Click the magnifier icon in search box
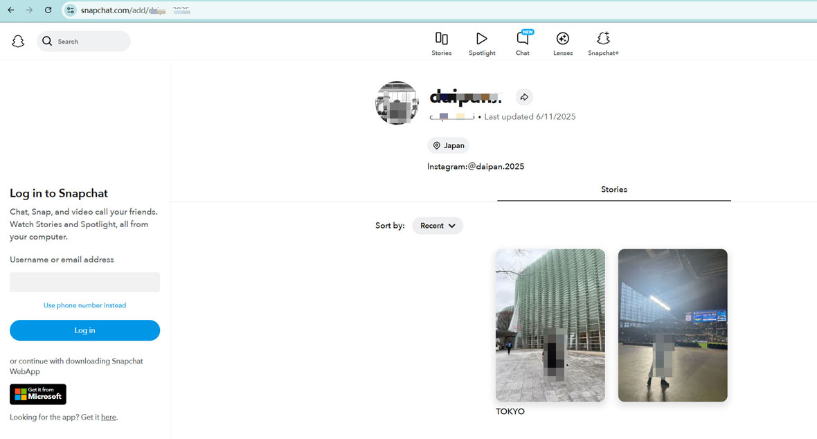The image size is (817, 439). coord(47,41)
